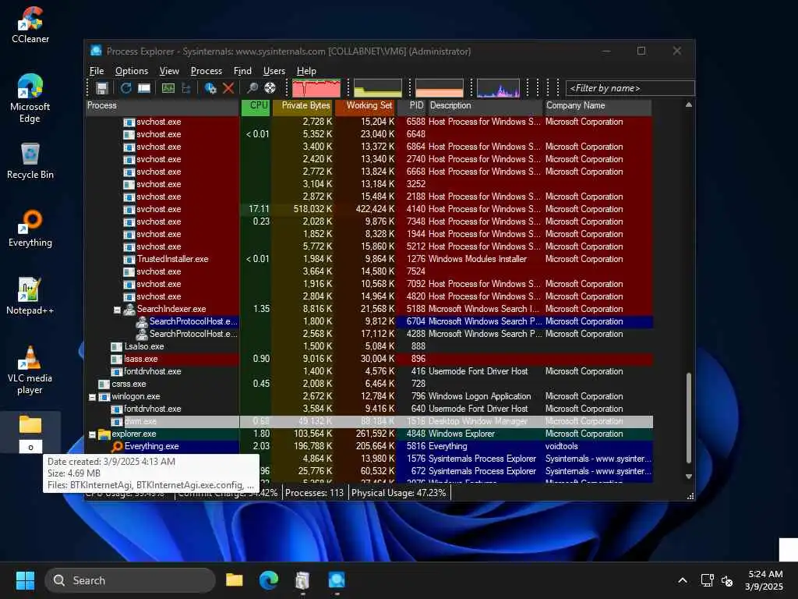This screenshot has height=599, width=798.
Task: Select SearchProtocolHost with PID 6704
Action: pyautogui.click(x=369, y=321)
